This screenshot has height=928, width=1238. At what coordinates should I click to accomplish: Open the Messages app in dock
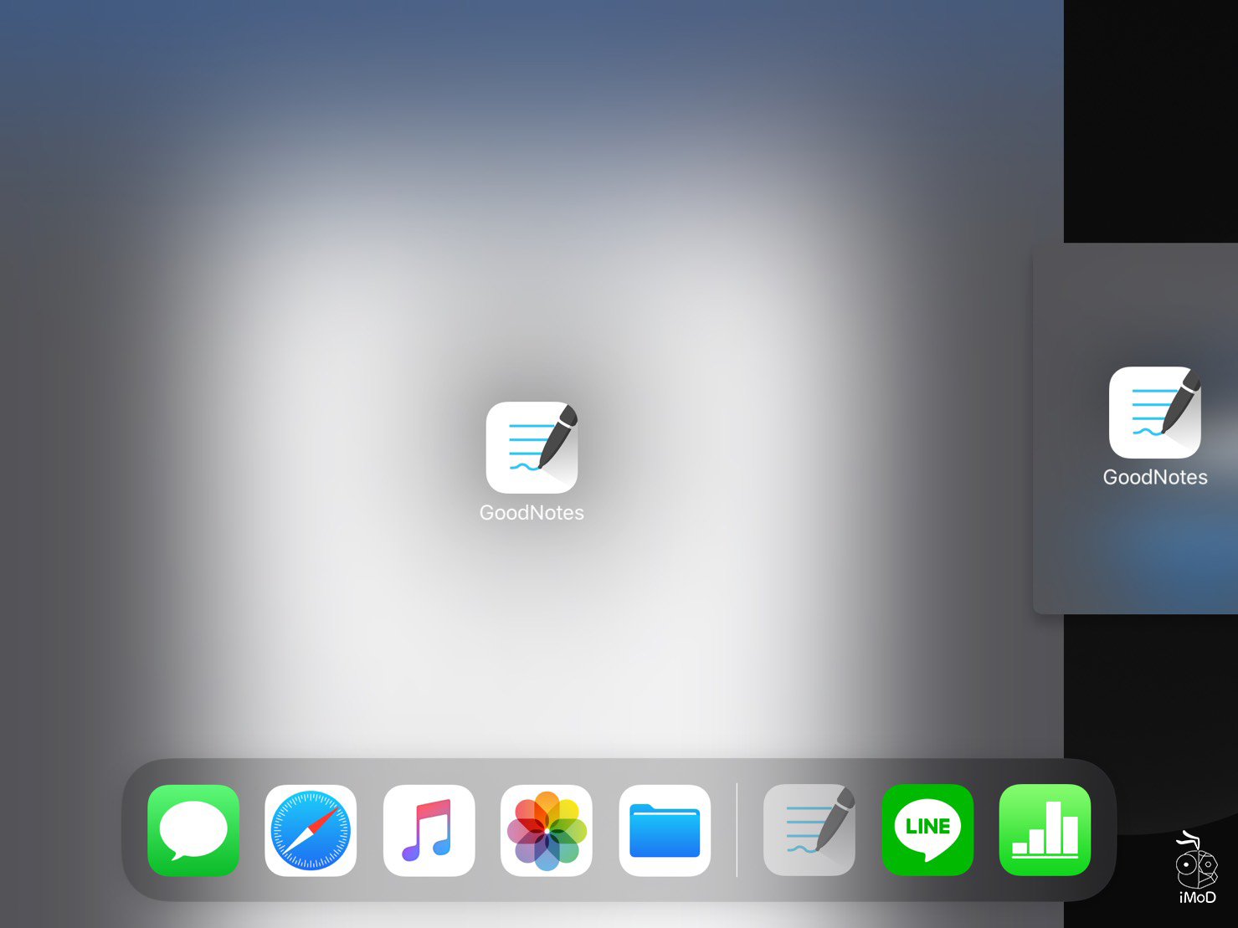193,830
